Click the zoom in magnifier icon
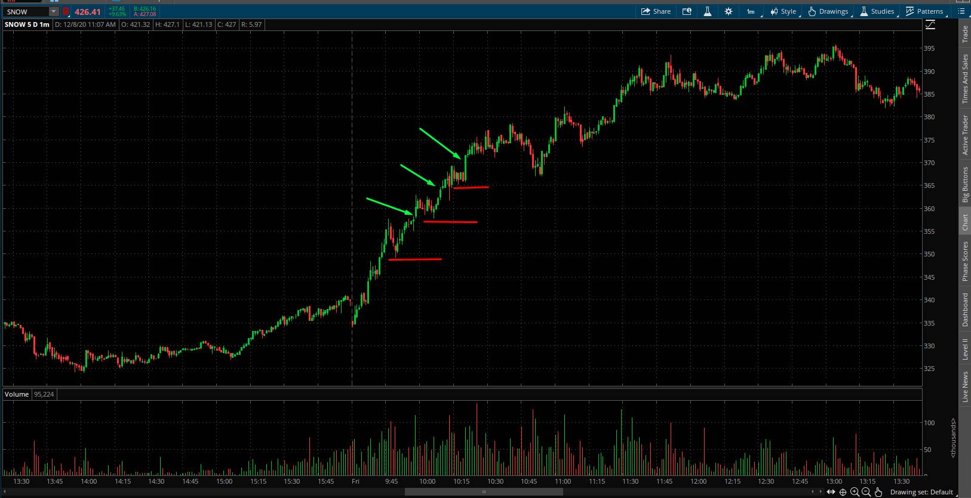Image resolution: width=971 pixels, height=498 pixels. click(855, 492)
